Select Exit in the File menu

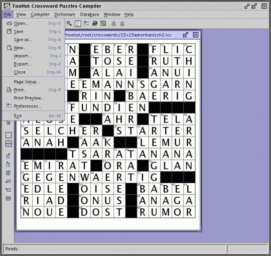[x=34, y=116]
